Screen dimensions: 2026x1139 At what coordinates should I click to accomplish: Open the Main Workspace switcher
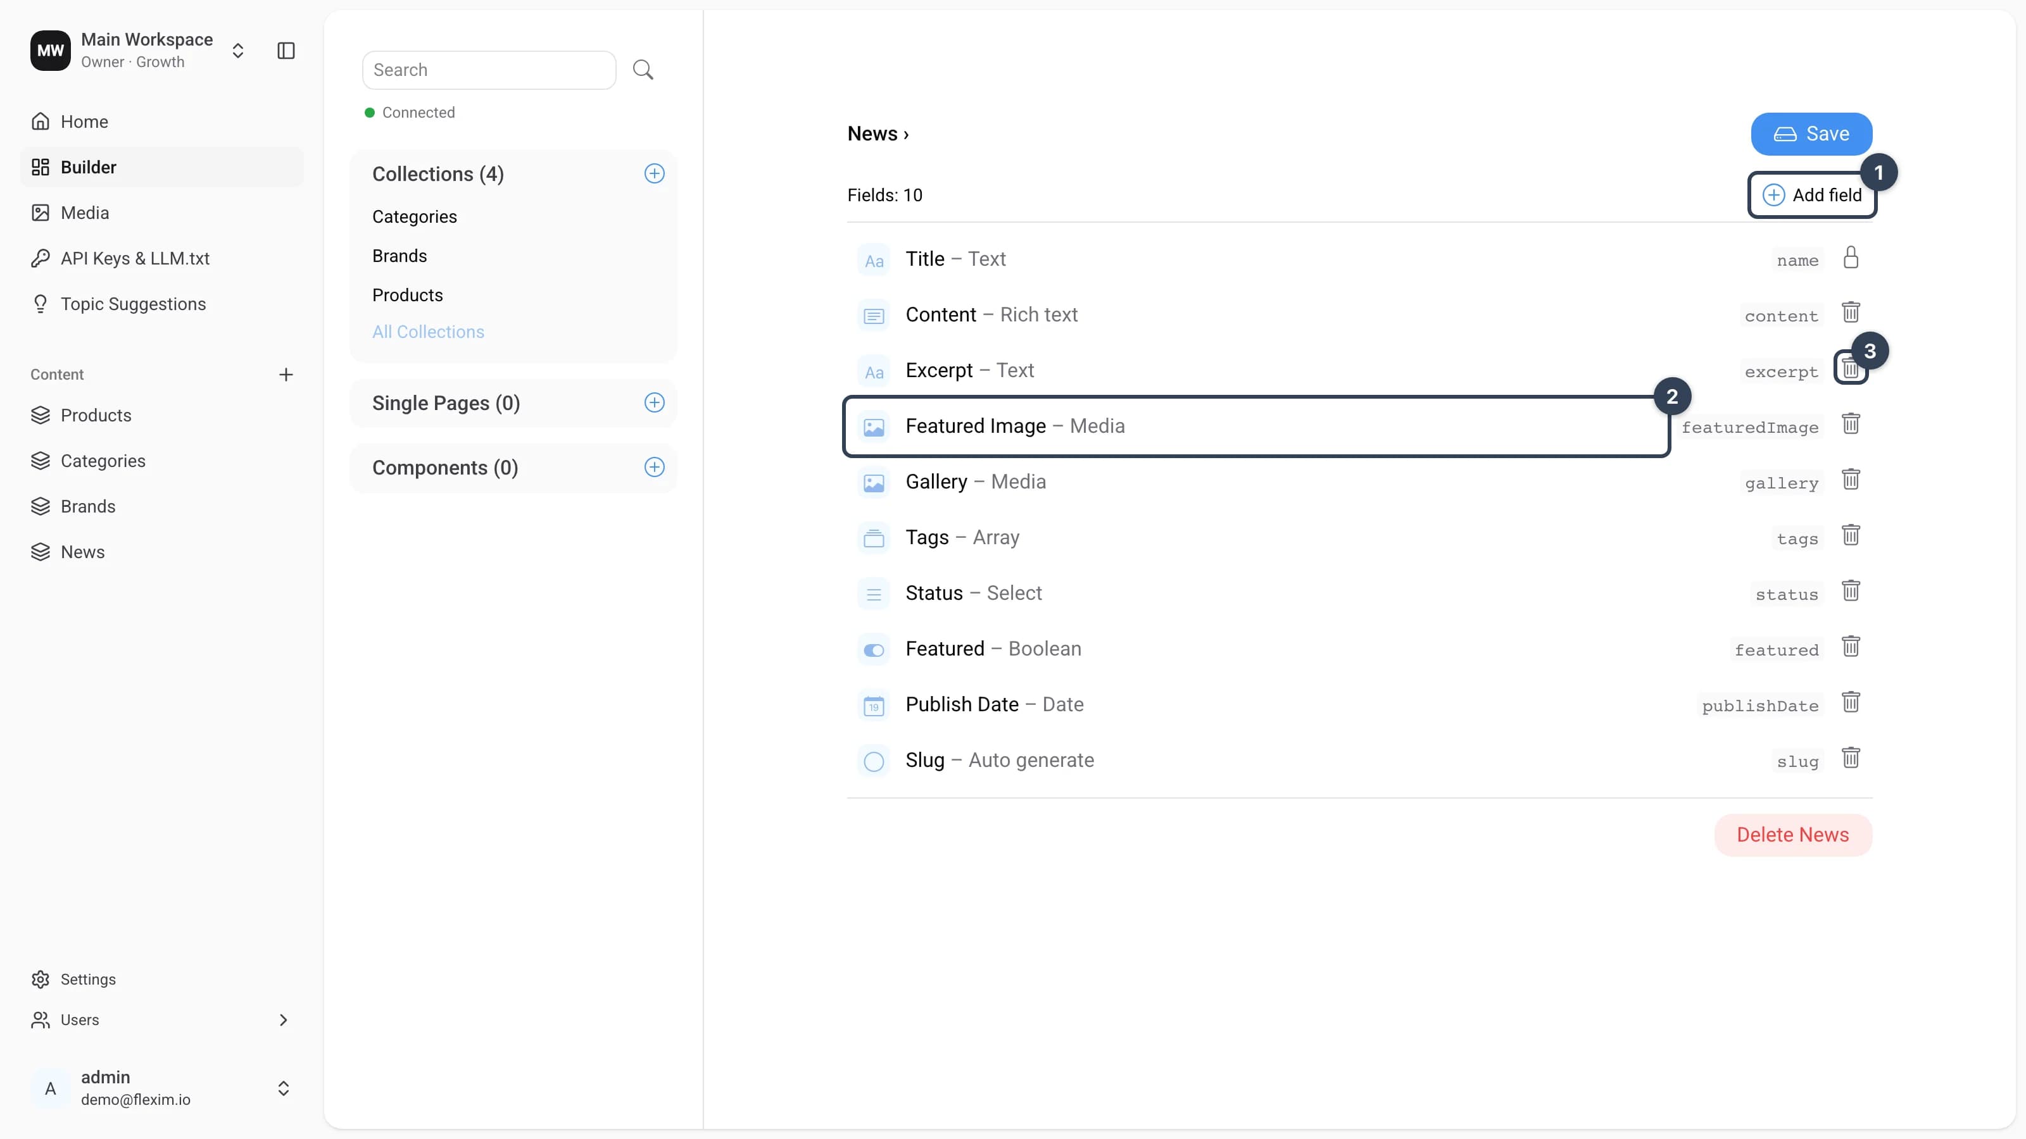click(x=237, y=51)
